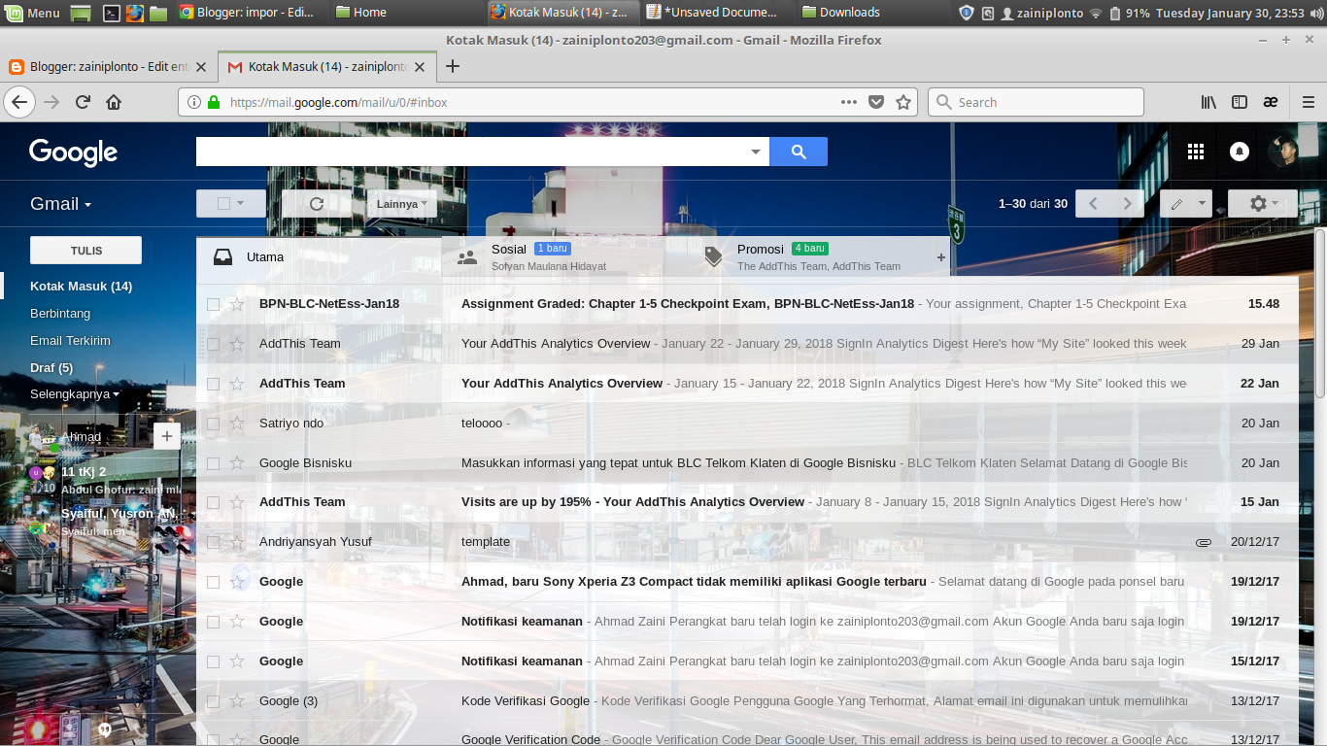This screenshot has width=1327, height=746.
Task: Go back in Firefox
Action: [x=19, y=102]
